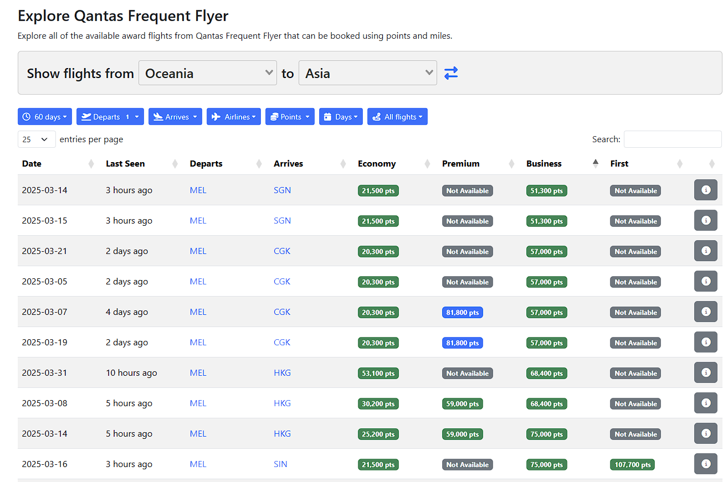Sort table by Premium column
This screenshot has height=482, width=728.
pos(480,163)
